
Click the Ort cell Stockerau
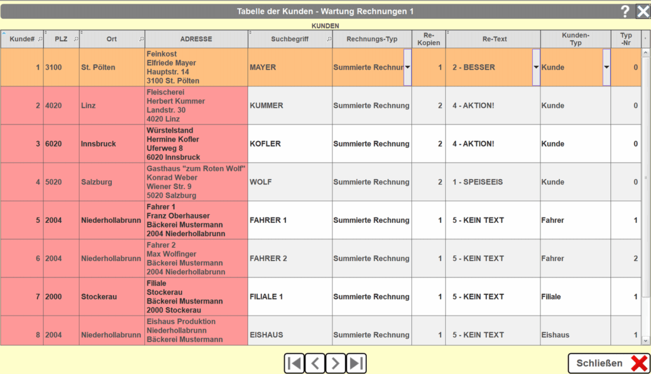tap(112, 297)
